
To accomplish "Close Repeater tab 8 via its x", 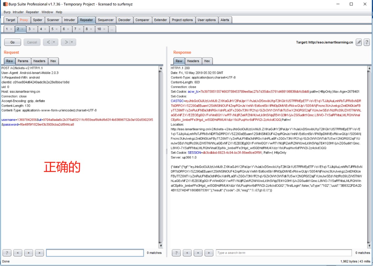I will pyautogui.click(x=91, y=29).
